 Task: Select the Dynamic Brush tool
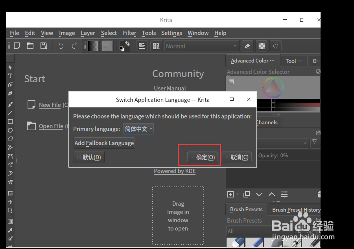pyautogui.click(x=10, y=173)
